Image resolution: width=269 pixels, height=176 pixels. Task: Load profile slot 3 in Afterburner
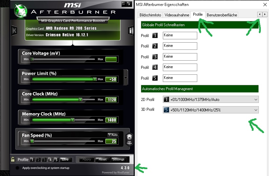[x=44, y=160]
